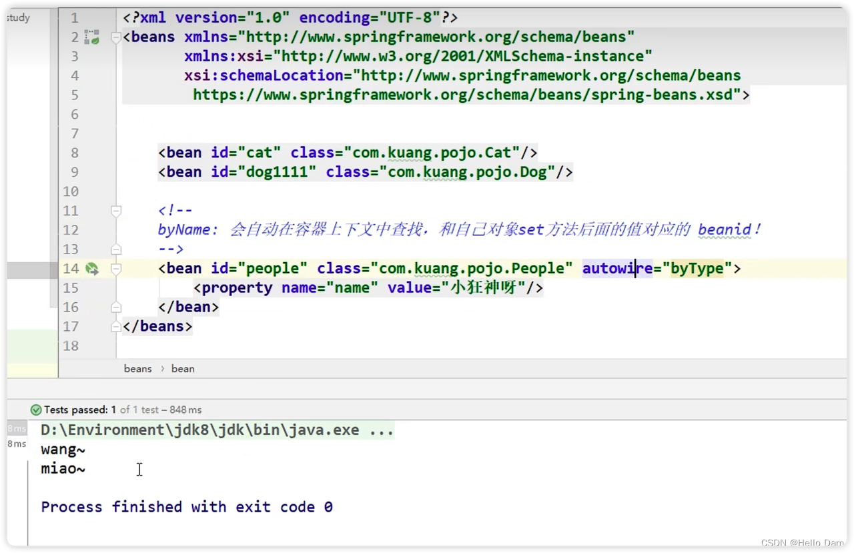854x553 pixels.
Task: Select the 'bean' breadcrumb
Action: pos(183,368)
